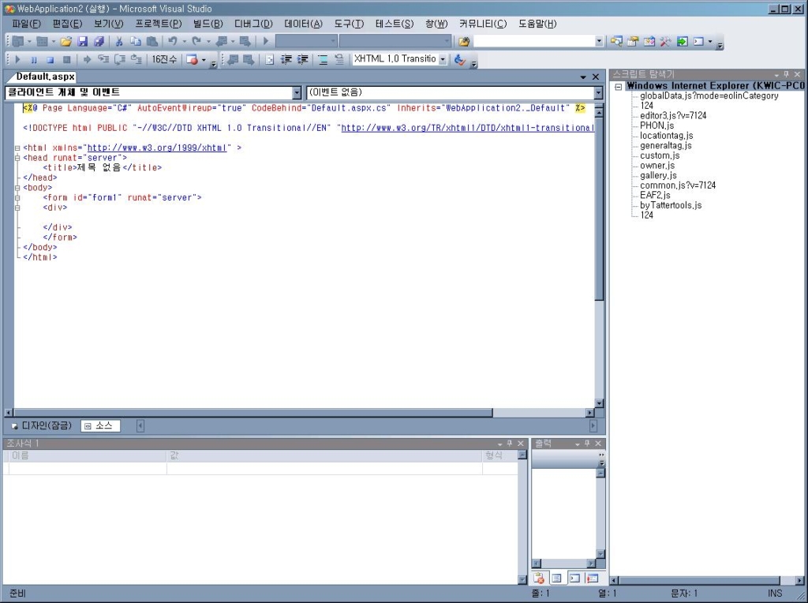This screenshot has width=808, height=603.
Task: Select gallery.js in Script Explorer
Action: (658, 176)
